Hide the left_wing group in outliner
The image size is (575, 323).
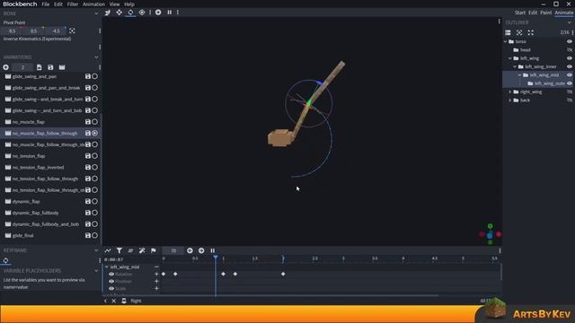[x=570, y=58]
